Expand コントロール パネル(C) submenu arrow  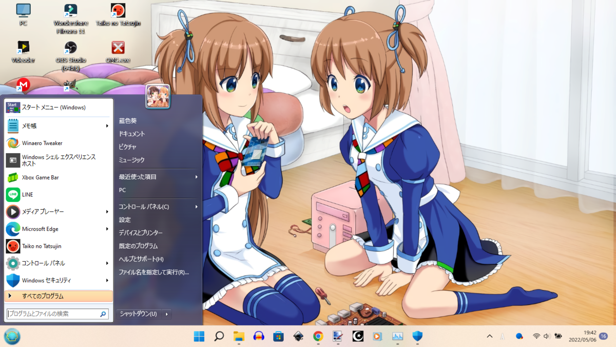click(196, 207)
